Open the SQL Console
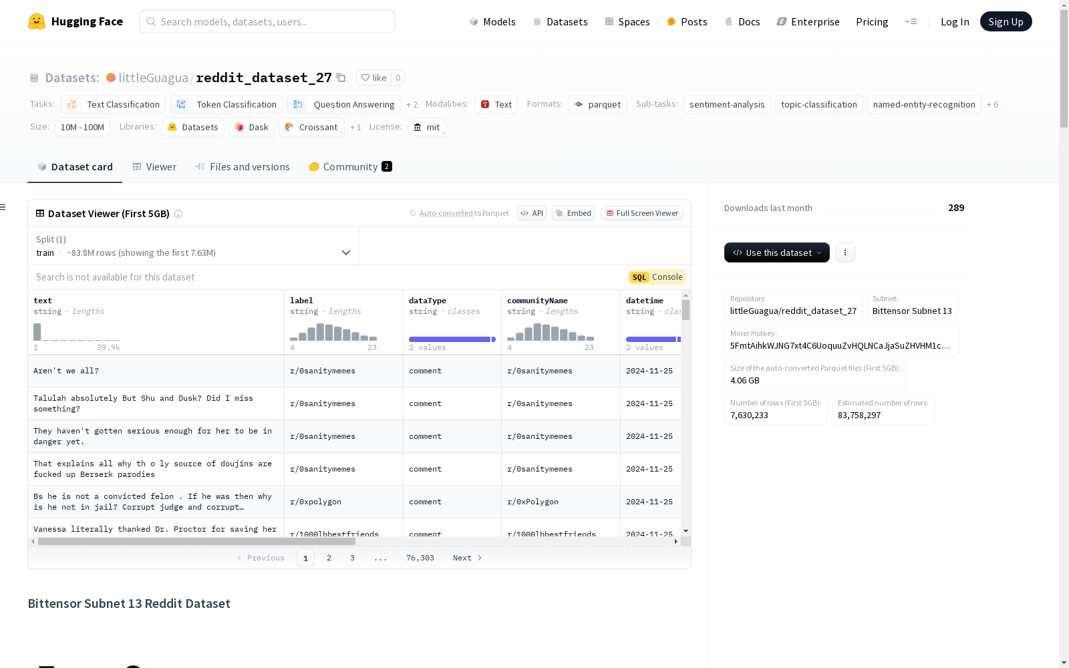Image resolution: width=1069 pixels, height=668 pixels. [657, 277]
